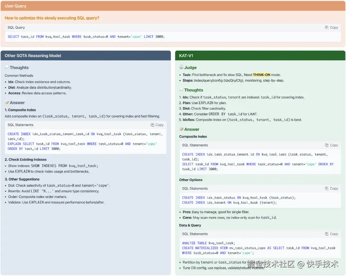Click "Pros: Easy to manage, good for single filter."
Screen dimensions: 346x276
216,212
